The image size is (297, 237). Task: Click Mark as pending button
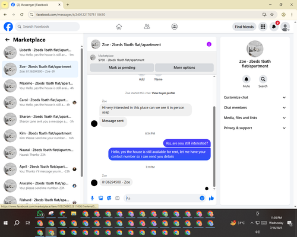click(122, 68)
